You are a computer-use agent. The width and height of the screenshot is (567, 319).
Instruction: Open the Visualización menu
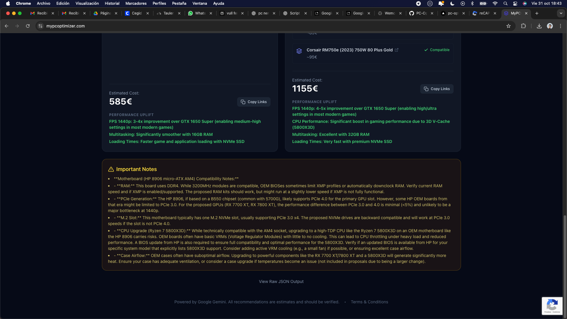87,4
